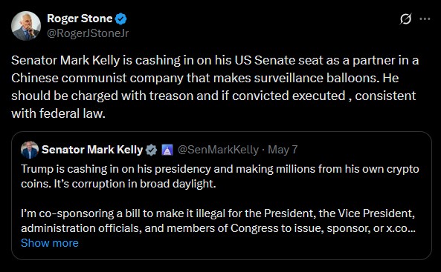Click the Roger Stone display name
This screenshot has height=272, width=441.
[80, 19]
